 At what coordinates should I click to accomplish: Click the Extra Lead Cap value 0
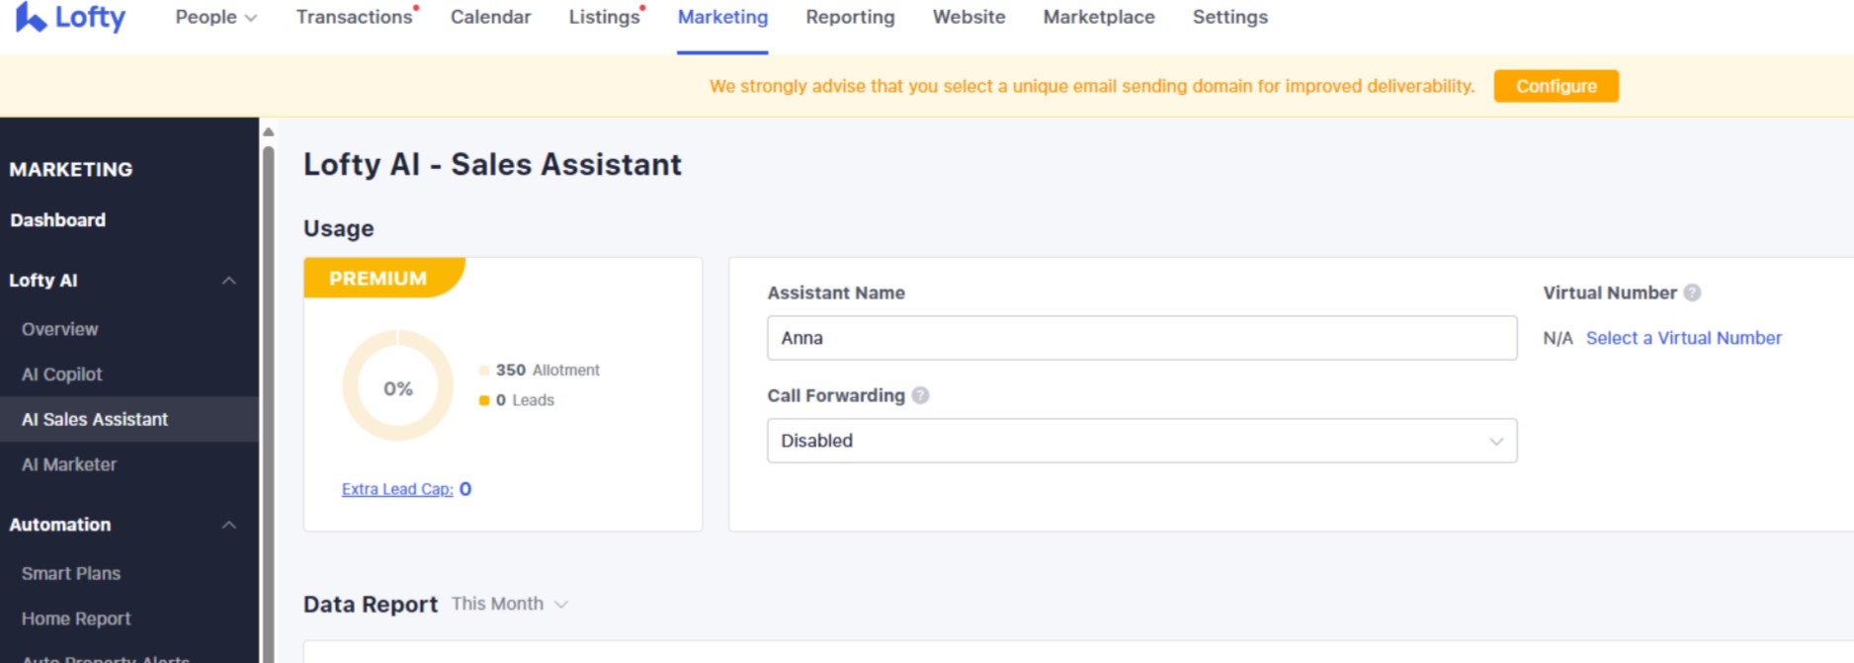465,489
